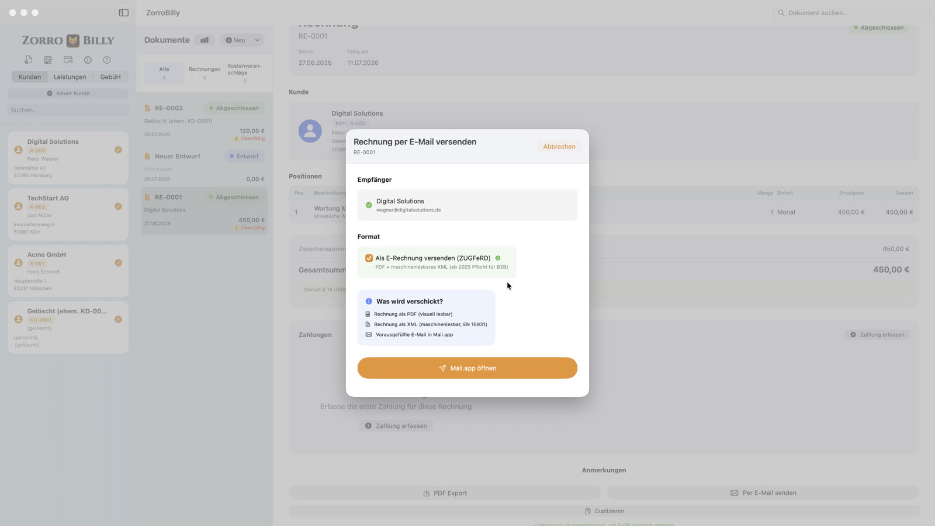The width and height of the screenshot is (935, 526).
Task: Toggle the sidebar panel icon
Action: [x=123, y=12]
